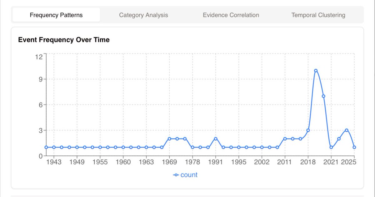
Task: Click the highest peak data point at 10
Action: (x=316, y=71)
